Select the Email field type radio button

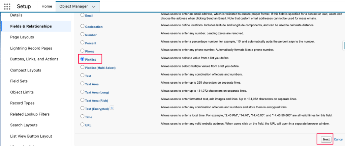click(83, 15)
